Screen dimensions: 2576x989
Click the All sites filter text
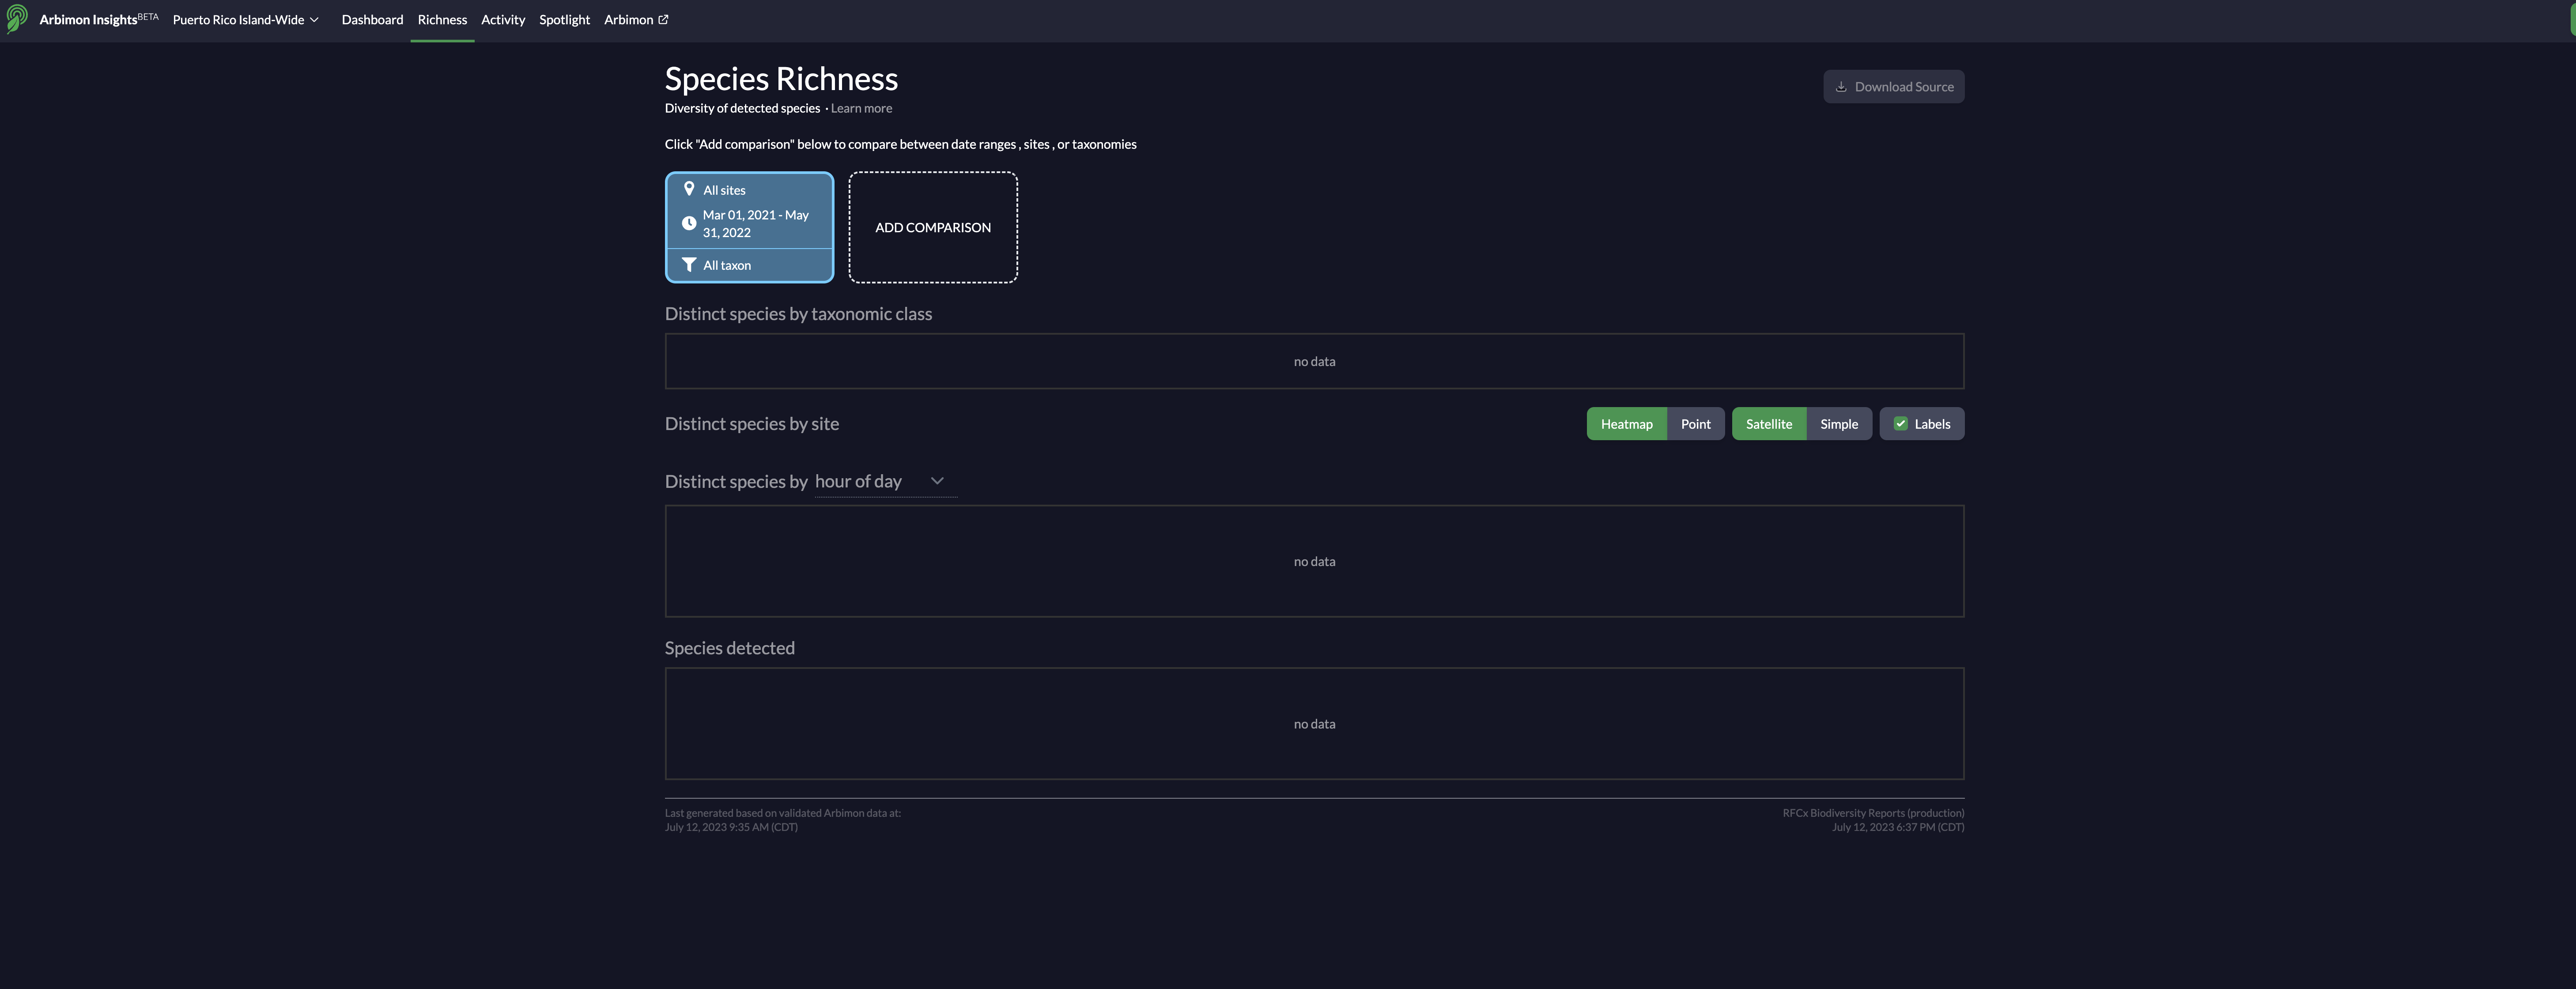[x=724, y=190]
